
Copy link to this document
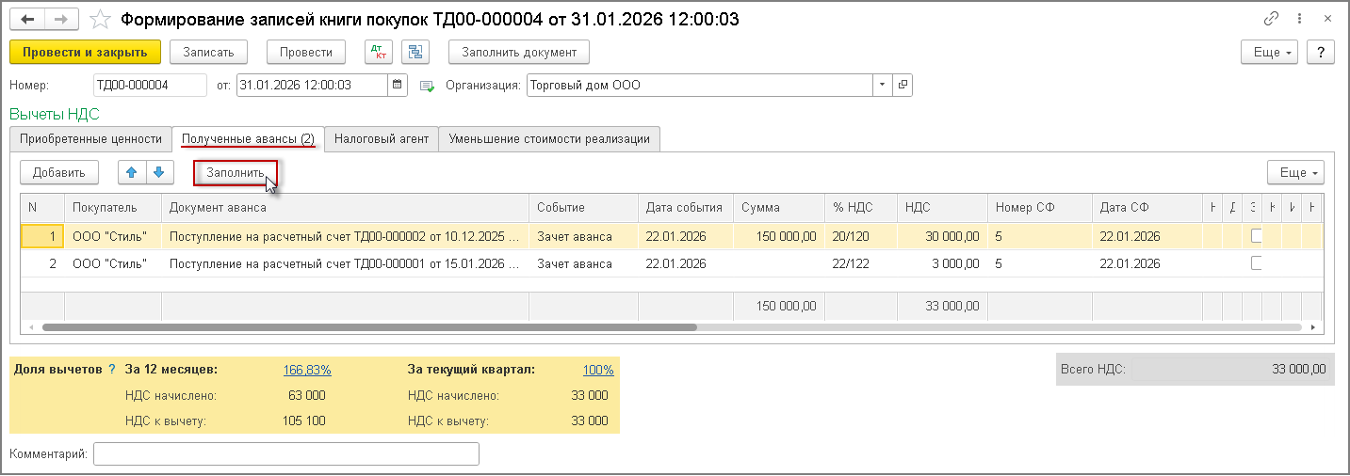1271,19
